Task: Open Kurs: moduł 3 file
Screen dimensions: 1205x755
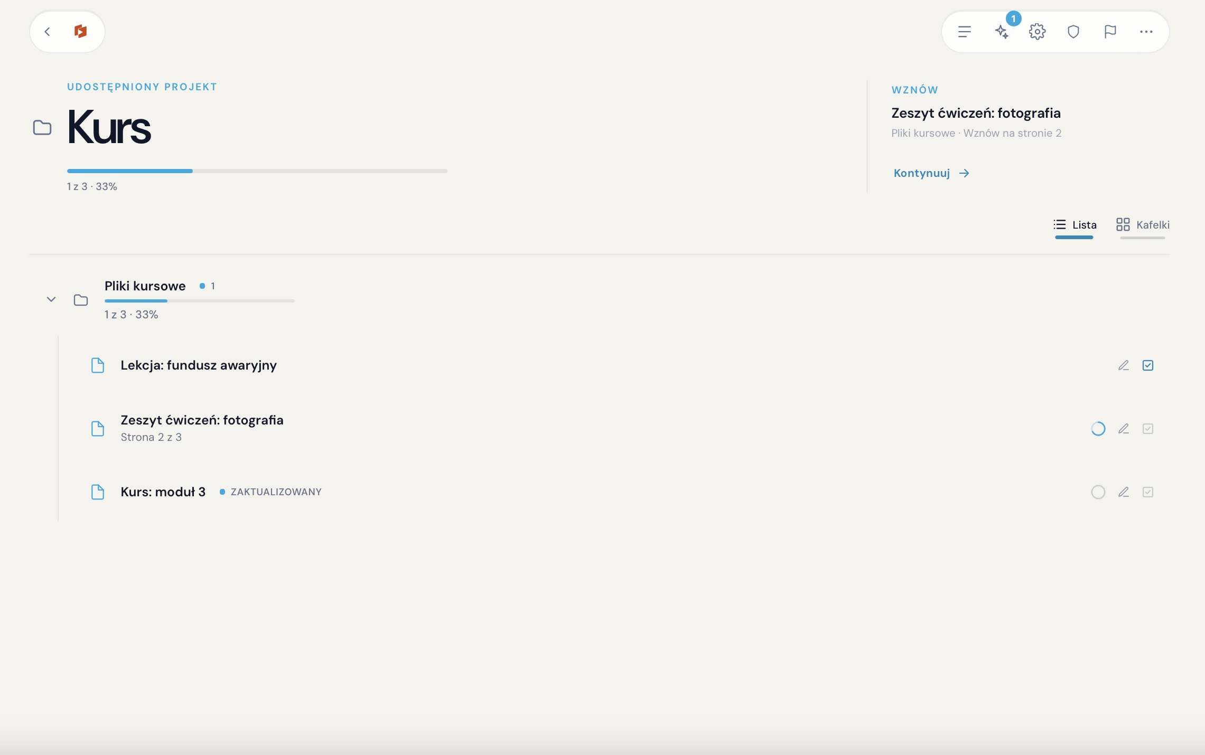Action: (x=163, y=492)
